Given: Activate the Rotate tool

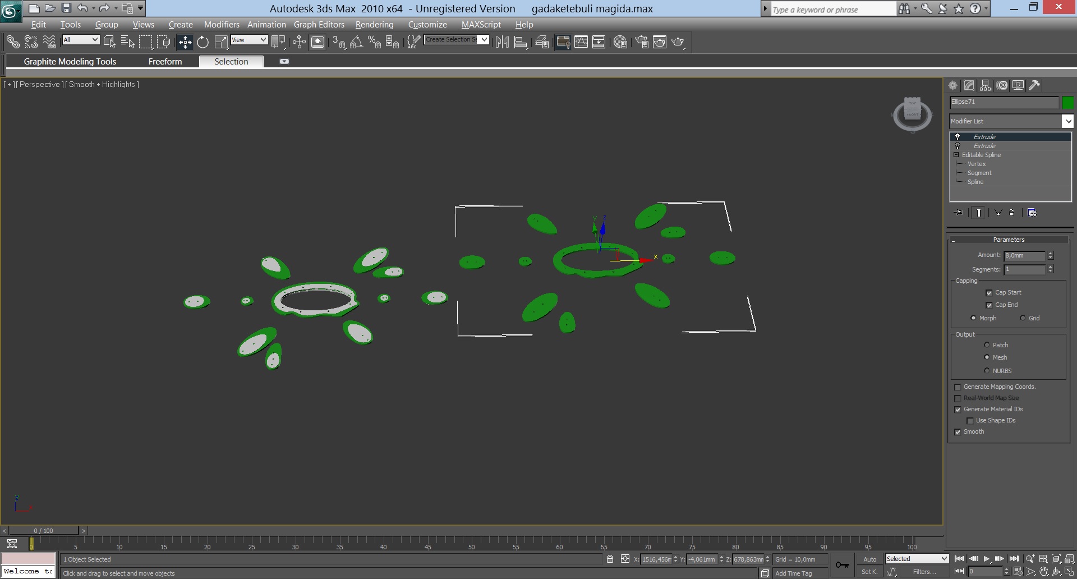Looking at the screenshot, I should (202, 42).
